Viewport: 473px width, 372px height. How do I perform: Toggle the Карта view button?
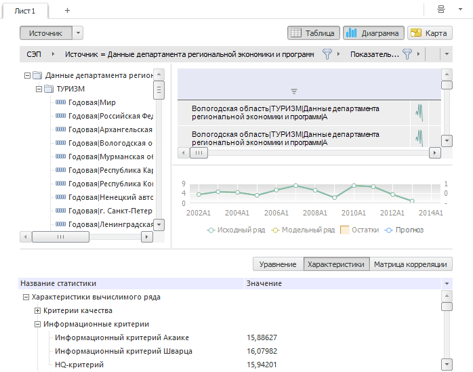coord(430,33)
